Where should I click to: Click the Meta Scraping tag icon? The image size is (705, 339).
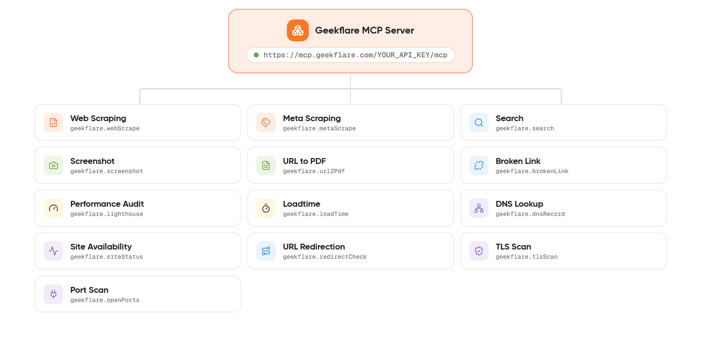coord(266,123)
